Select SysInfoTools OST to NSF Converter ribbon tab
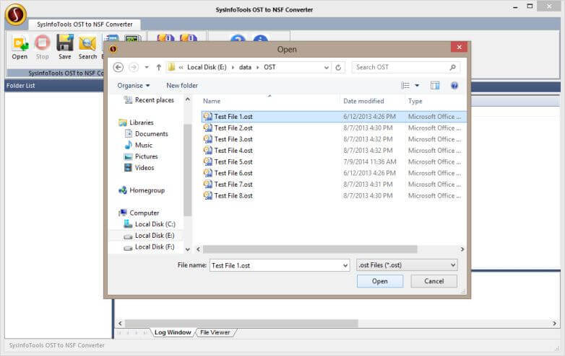Viewport: 565px width, 356px height. (85, 25)
